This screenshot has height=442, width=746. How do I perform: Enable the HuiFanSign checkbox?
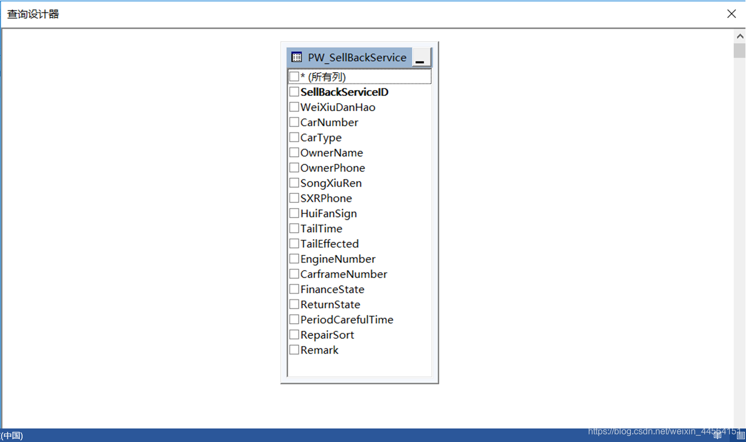point(294,213)
